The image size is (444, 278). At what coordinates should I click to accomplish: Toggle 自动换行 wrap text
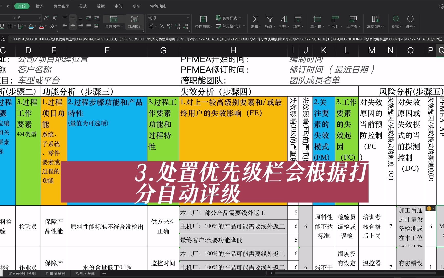[x=135, y=22]
